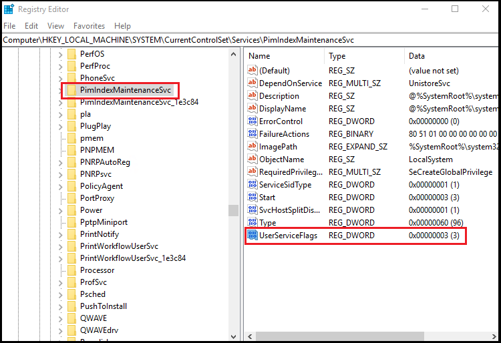The width and height of the screenshot is (501, 343).
Task: Expand the PrintNotify key
Action: click(60, 234)
